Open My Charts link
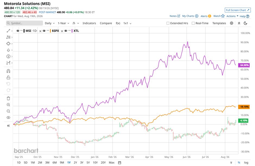This screenshot has width=255, height=166. point(190,16)
